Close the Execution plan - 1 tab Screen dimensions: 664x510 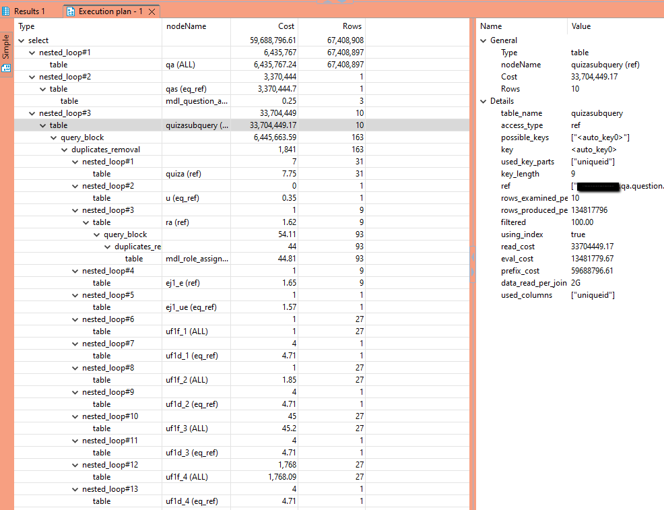click(152, 12)
